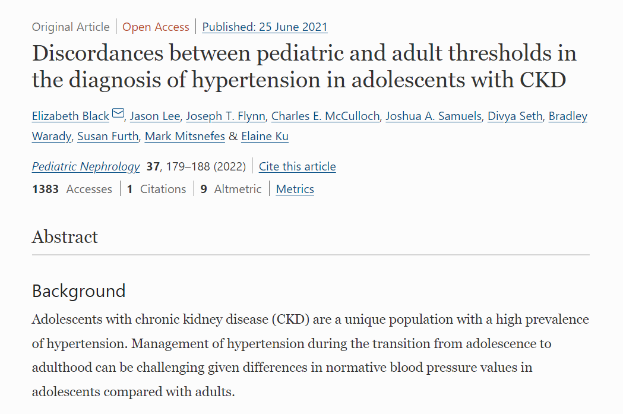Open author link Jason Lee
Screen dimensions: 623x414
[x=154, y=116]
